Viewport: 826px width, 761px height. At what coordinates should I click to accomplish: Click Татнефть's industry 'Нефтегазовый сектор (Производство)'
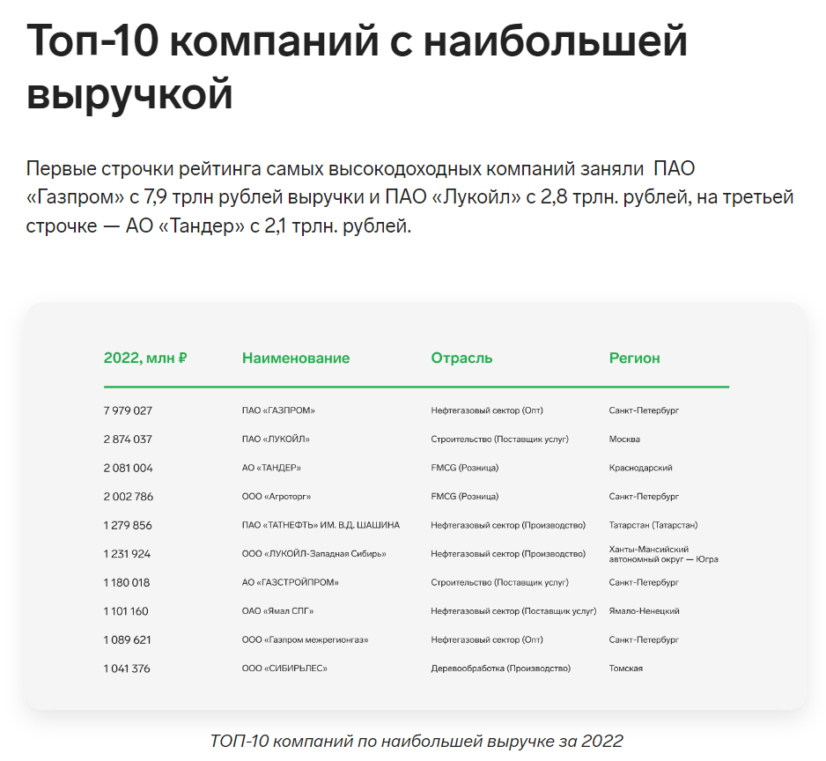(508, 526)
